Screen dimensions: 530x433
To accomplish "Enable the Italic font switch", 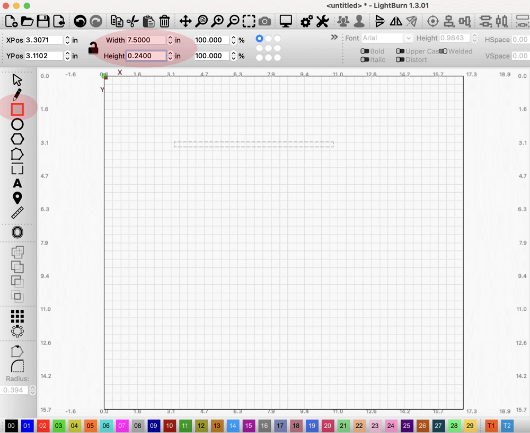I will coord(365,60).
